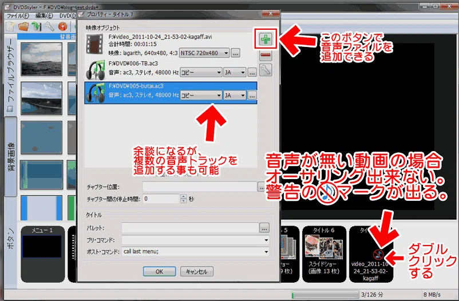Open a project with the folder icon
Image resolution: width=459 pixels, height=301 pixels.
click(23, 27)
